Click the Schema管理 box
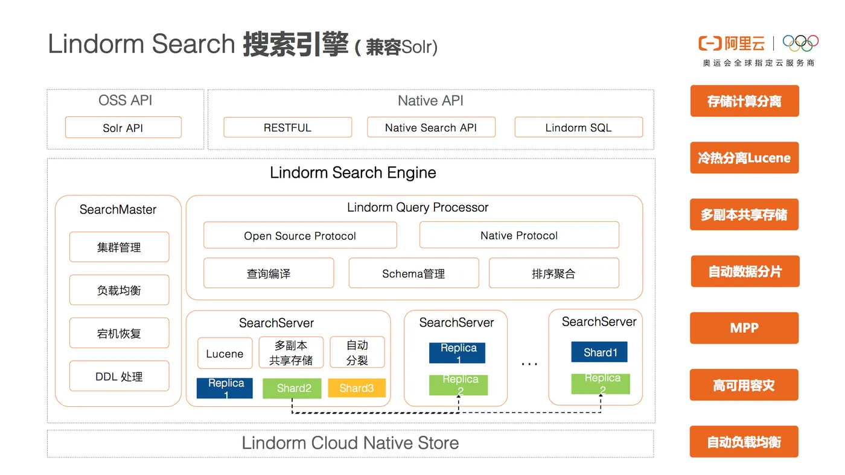 click(413, 273)
